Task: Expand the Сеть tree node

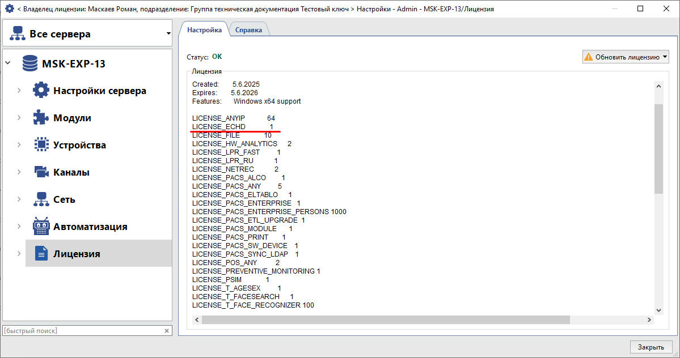Action: 19,199
